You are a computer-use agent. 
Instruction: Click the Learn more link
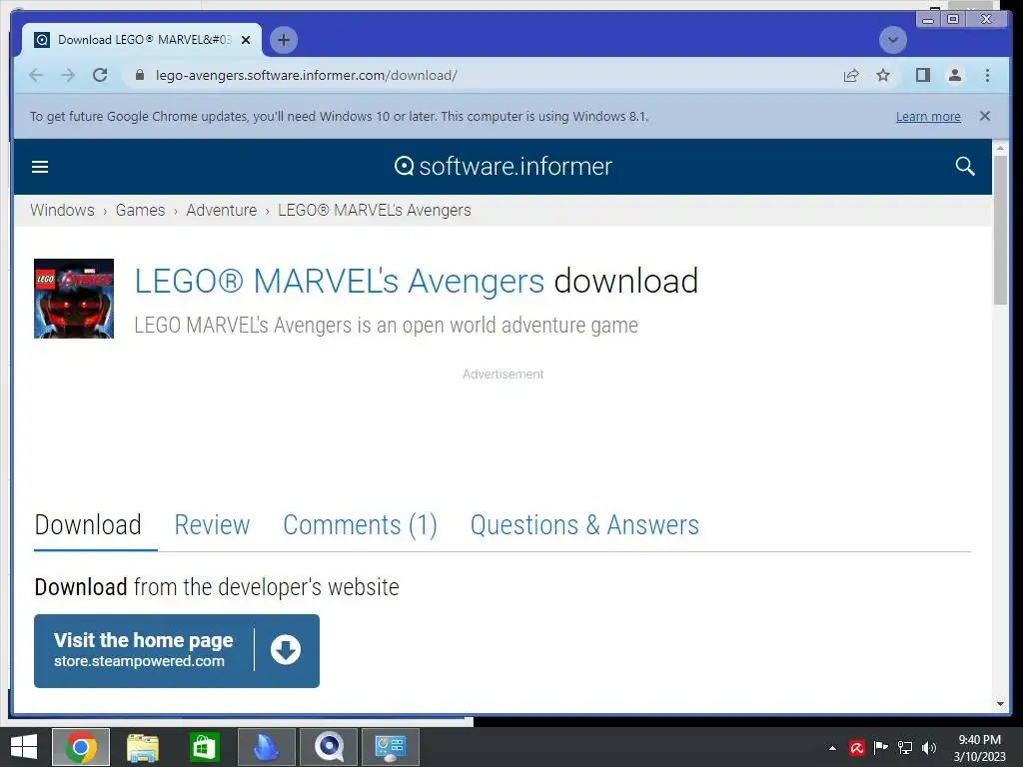(928, 117)
